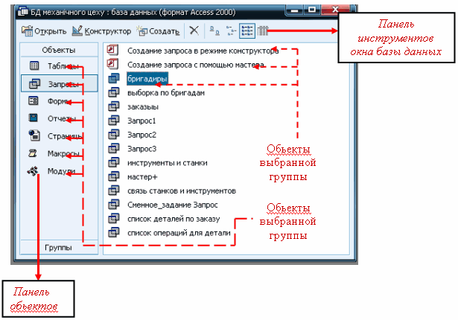
Task: Select Запросы in objects panel
Action: tap(58, 84)
